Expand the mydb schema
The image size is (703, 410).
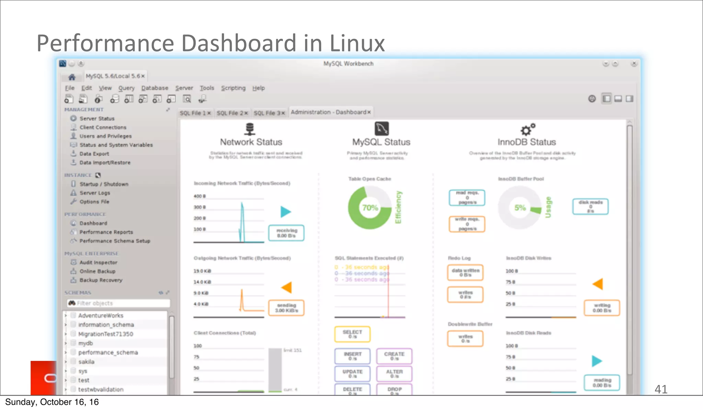point(66,343)
